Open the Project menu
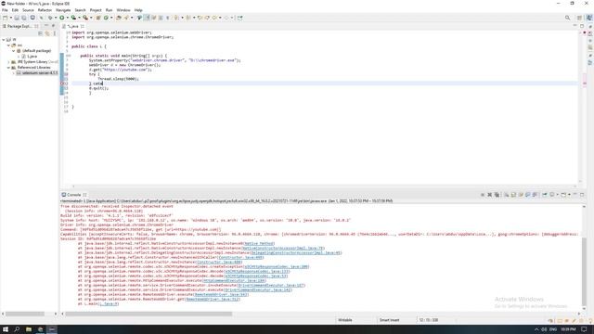This screenshot has height=334, width=594. coord(96,10)
